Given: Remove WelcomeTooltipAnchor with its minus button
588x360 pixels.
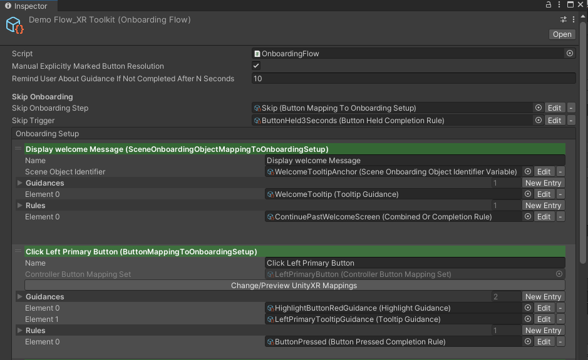Looking at the screenshot, I should click(560, 171).
